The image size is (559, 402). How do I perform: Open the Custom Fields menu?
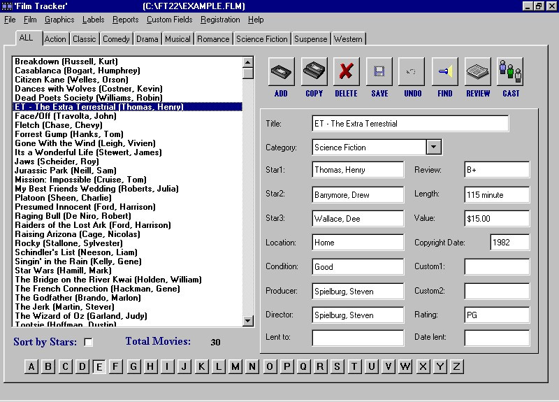[170, 20]
